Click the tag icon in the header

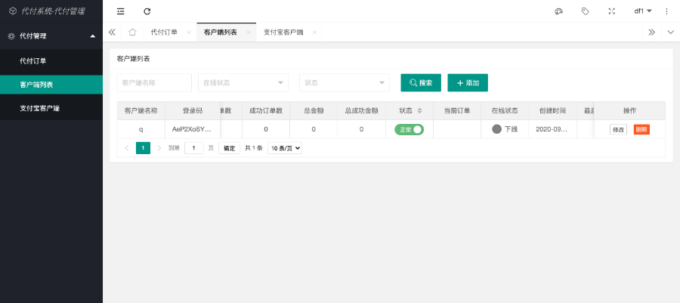point(586,11)
